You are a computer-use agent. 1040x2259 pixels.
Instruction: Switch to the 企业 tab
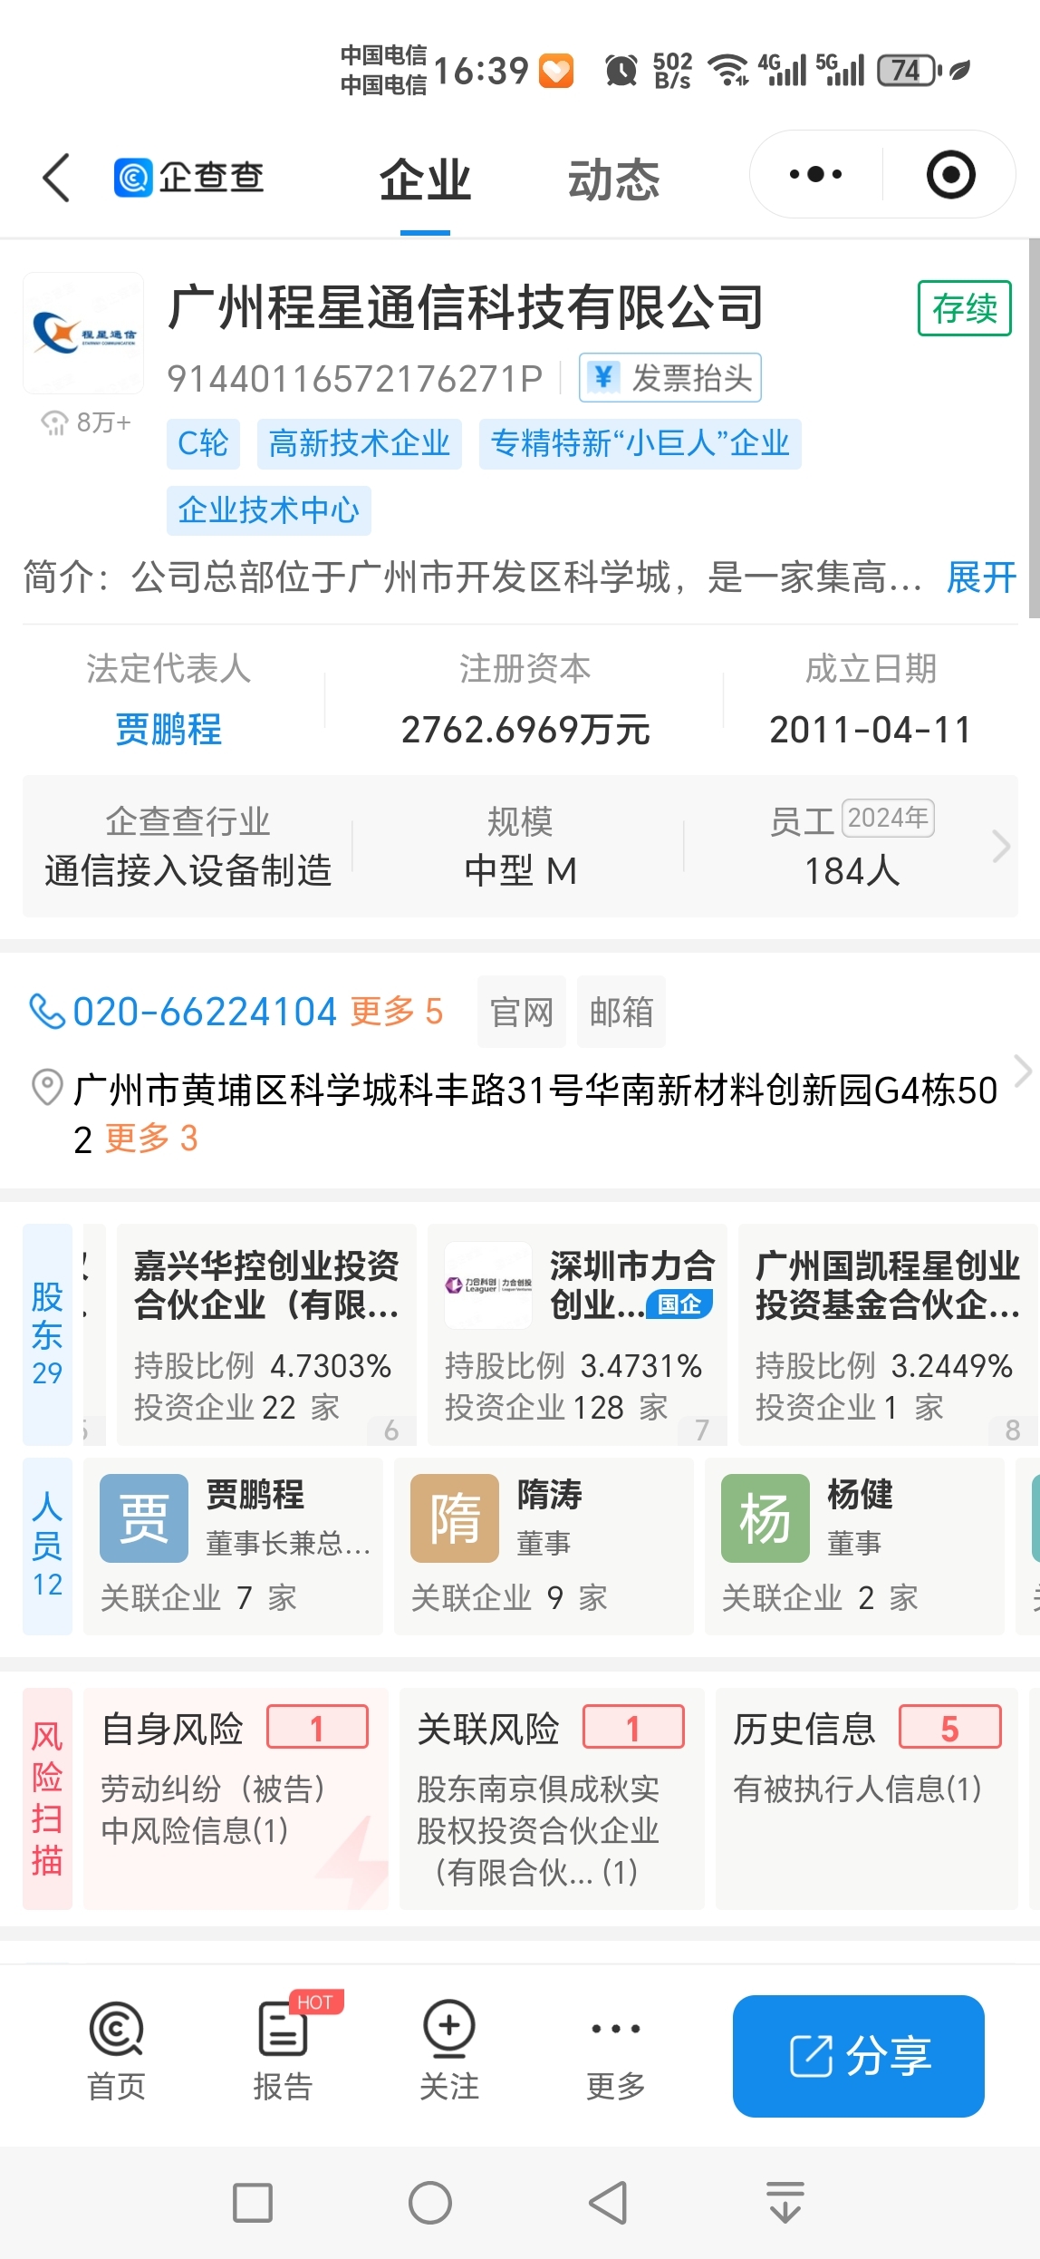tap(425, 179)
